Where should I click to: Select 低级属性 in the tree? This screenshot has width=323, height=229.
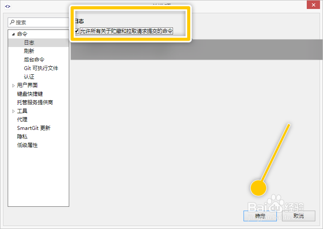click(x=27, y=145)
